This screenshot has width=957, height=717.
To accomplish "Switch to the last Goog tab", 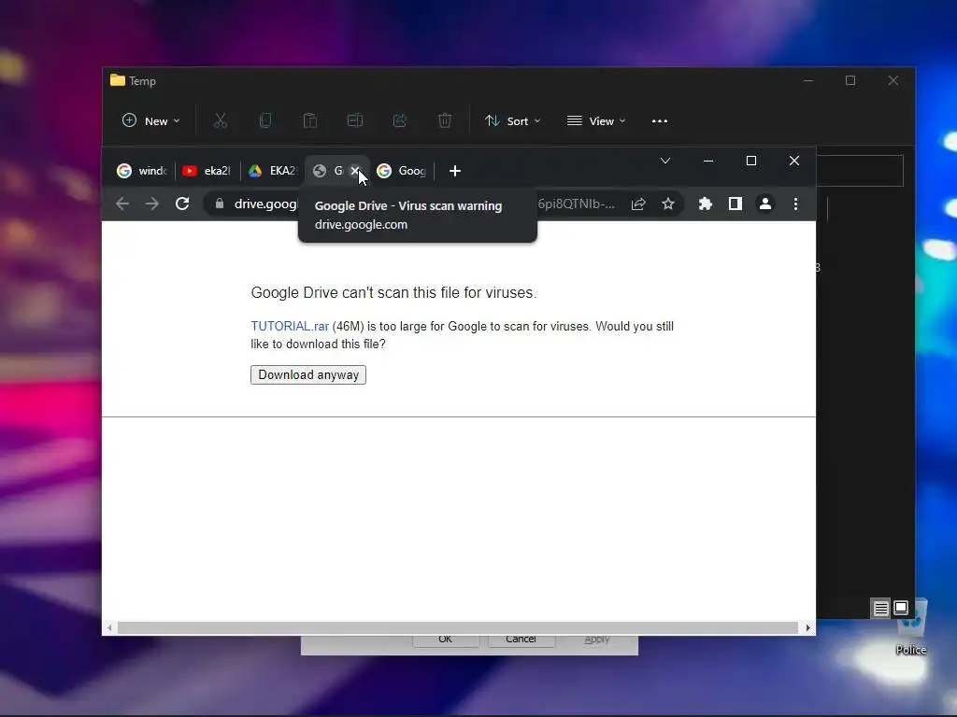I will (402, 172).
